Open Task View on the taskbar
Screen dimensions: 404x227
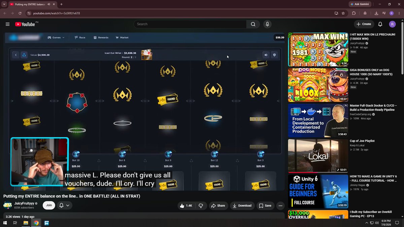click(15, 223)
